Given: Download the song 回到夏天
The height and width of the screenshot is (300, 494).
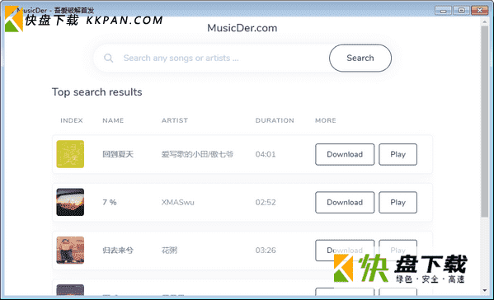Looking at the screenshot, I should [345, 154].
